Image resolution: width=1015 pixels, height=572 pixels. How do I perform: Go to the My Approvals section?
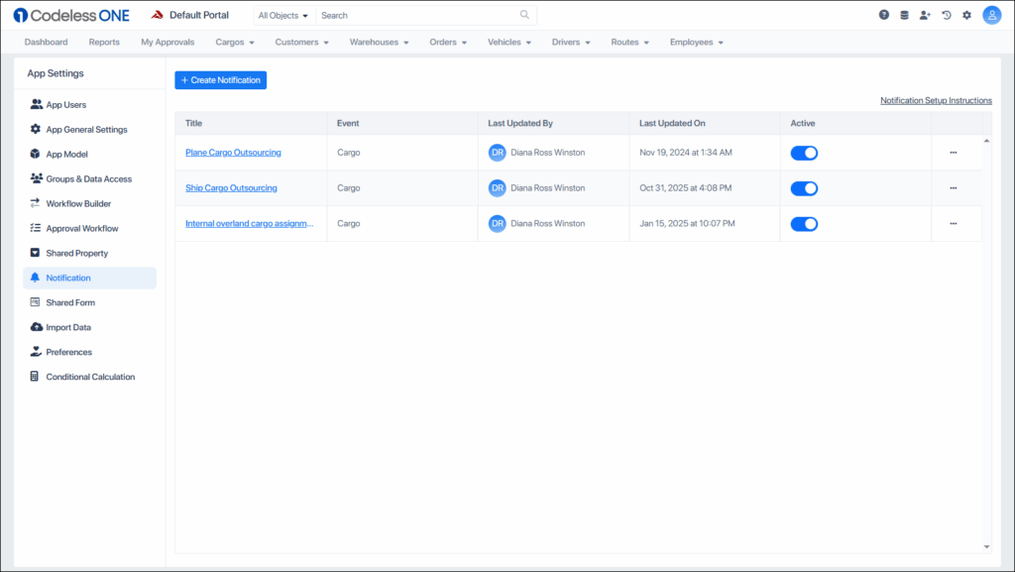click(167, 42)
